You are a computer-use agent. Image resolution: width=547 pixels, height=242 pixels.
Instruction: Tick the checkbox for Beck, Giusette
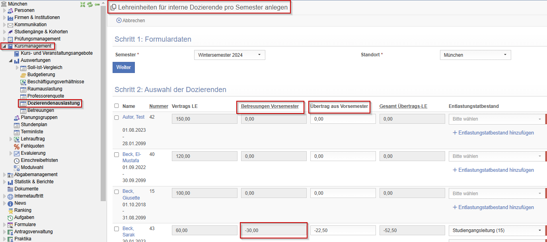[x=117, y=192]
